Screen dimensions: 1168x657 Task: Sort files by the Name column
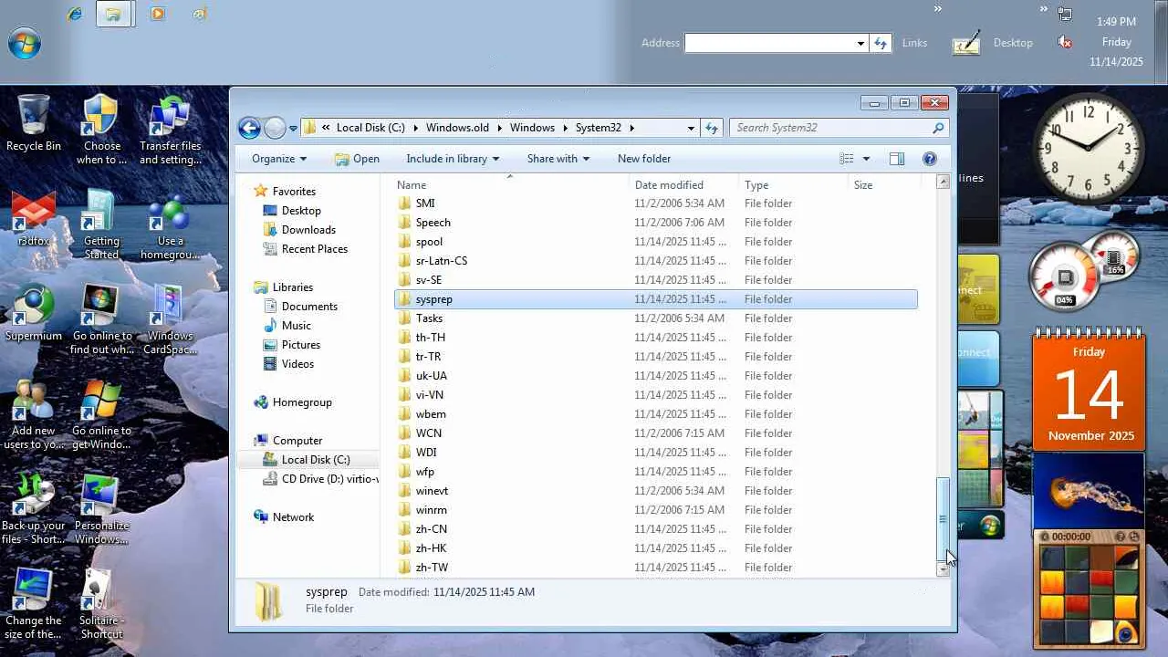[x=510, y=184]
